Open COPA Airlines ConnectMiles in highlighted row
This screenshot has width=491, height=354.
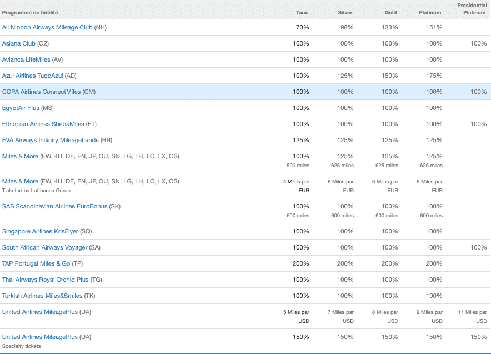(x=41, y=92)
